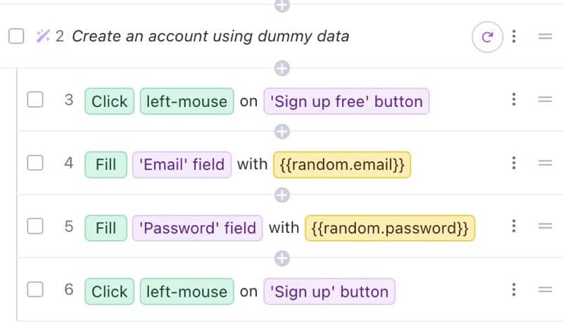Viewport: 563px width, 323px height.
Task: Change the left-mouse option in step 6
Action: coord(186,291)
